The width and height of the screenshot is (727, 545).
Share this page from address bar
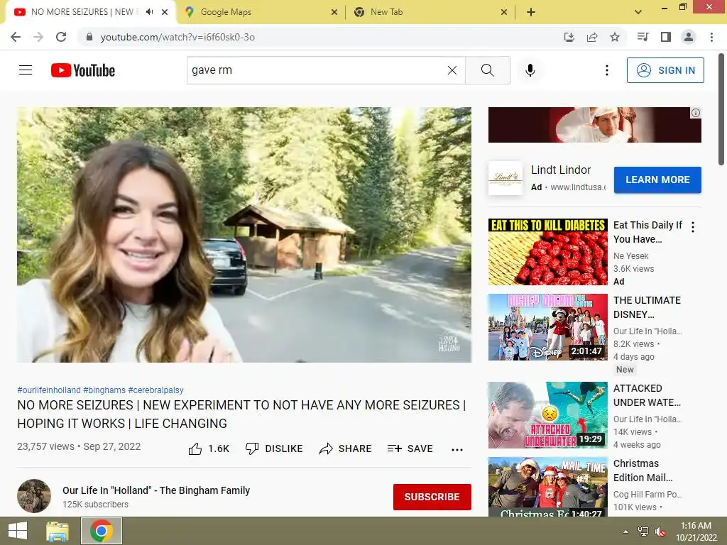[592, 37]
